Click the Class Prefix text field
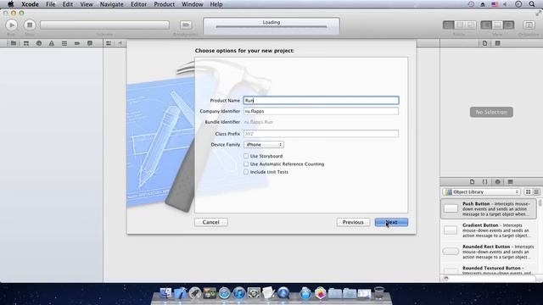Viewport: 543px width, 305px height. (321, 134)
